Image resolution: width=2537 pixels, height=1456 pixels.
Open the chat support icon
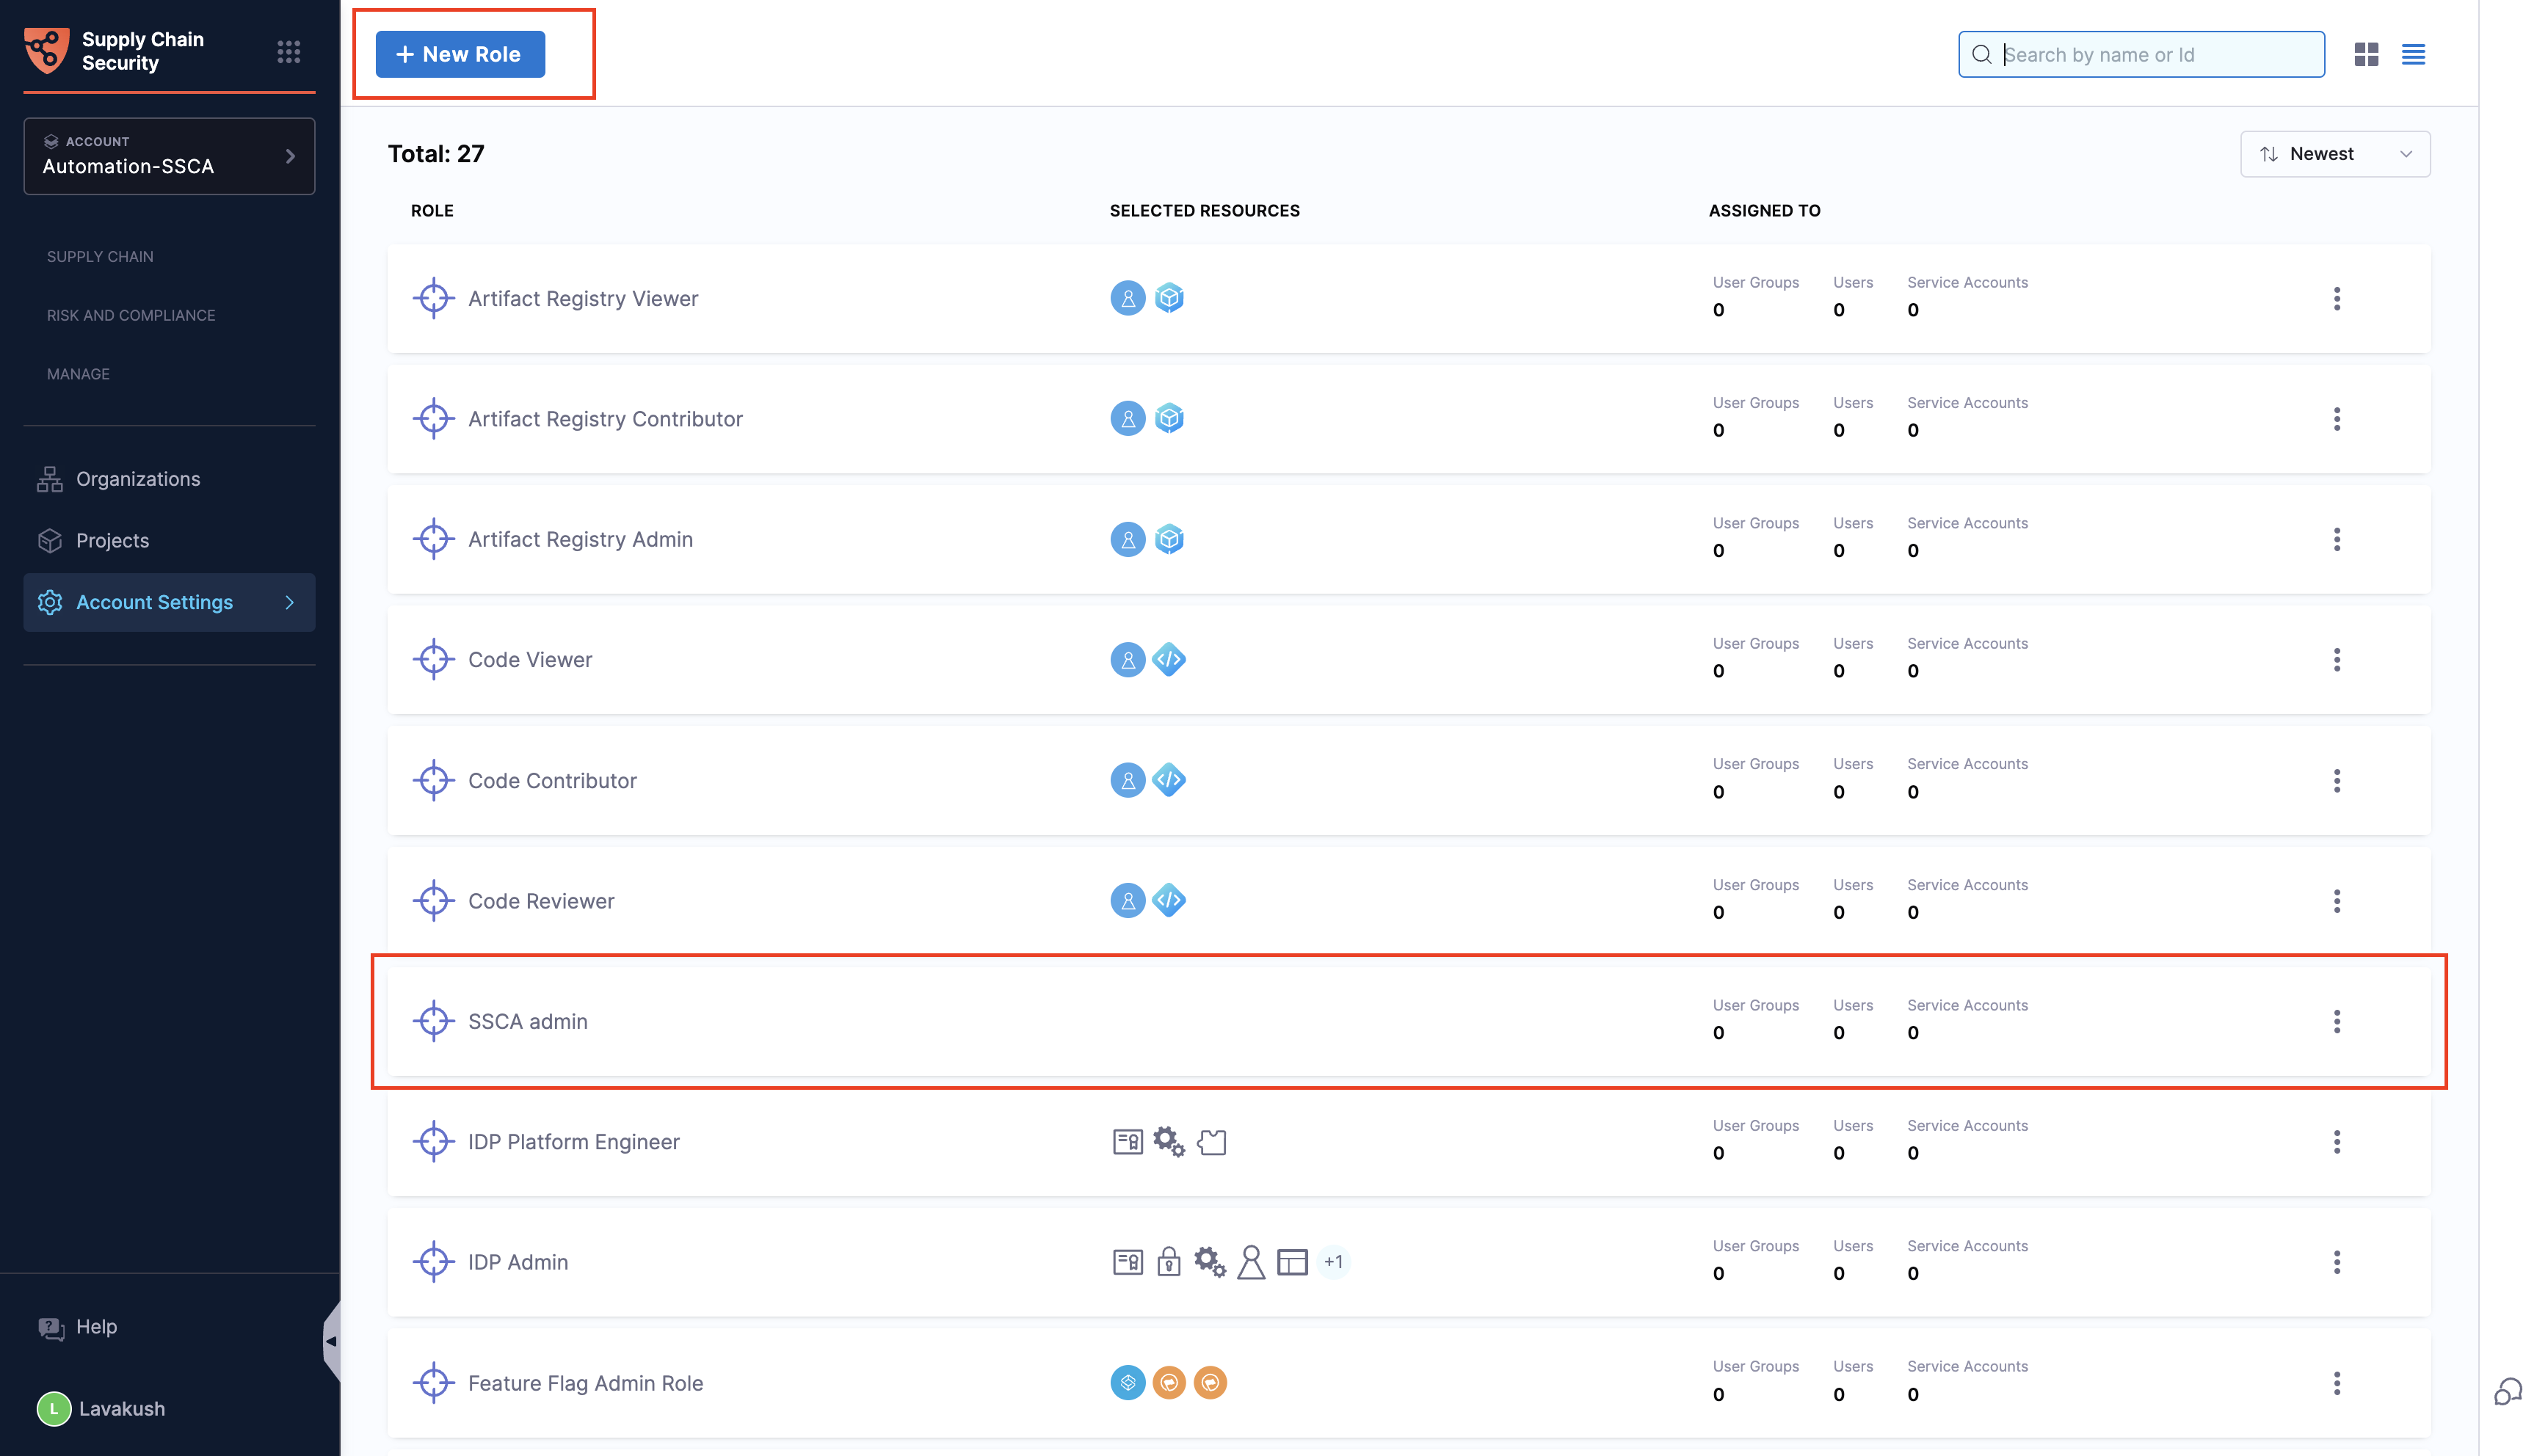[2507, 1391]
